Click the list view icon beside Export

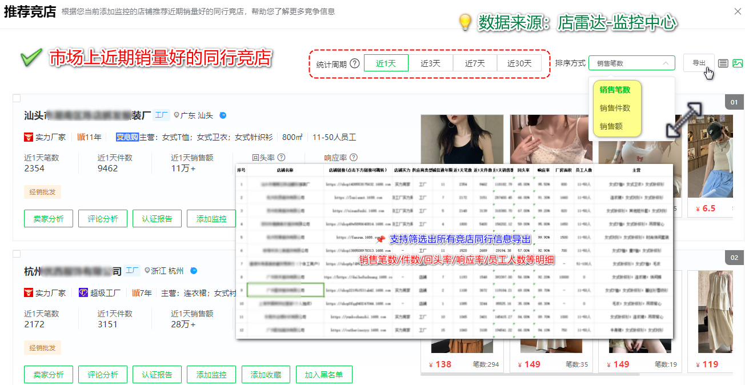point(723,63)
